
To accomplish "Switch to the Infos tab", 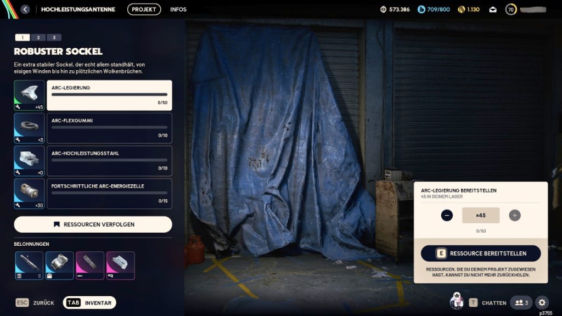I will (x=178, y=9).
